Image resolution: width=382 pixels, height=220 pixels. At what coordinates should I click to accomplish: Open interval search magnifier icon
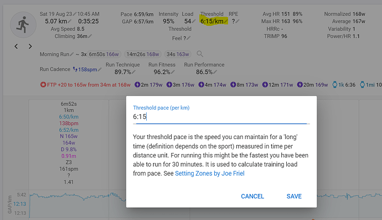[x=200, y=54]
